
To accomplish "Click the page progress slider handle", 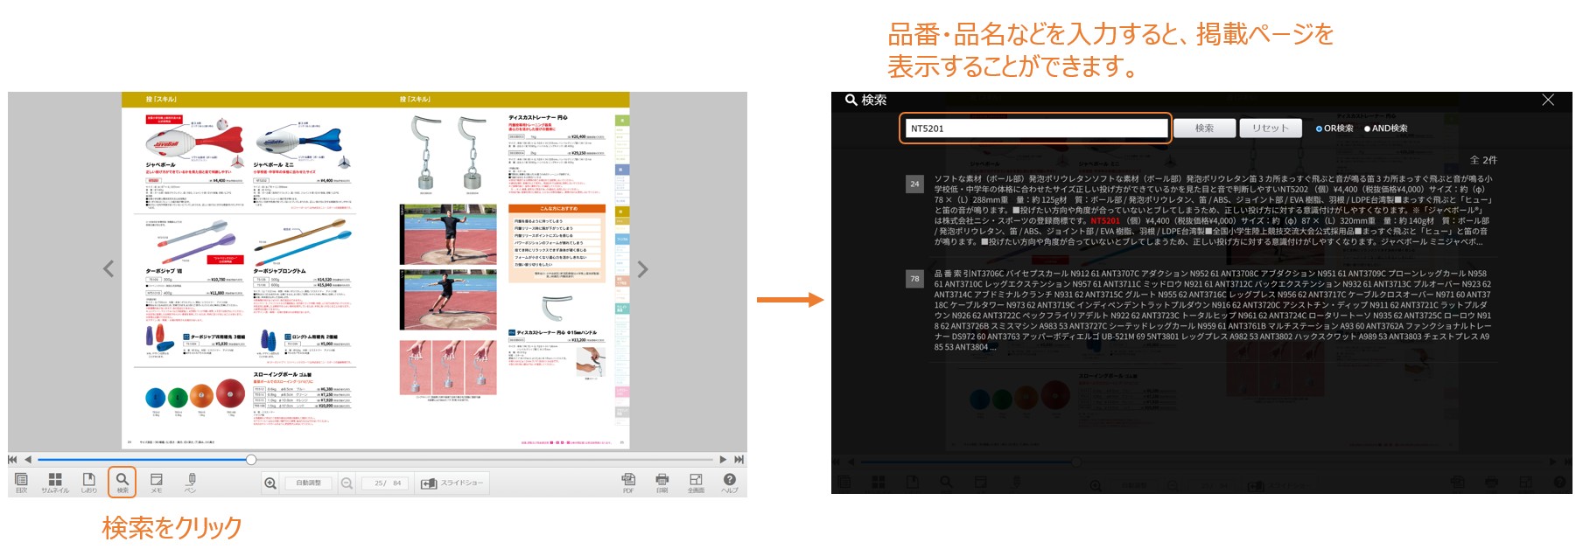I will pos(251,460).
